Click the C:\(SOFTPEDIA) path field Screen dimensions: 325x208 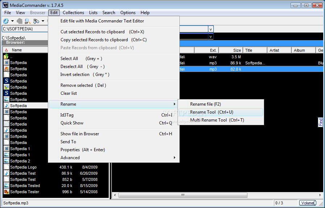(x=25, y=29)
